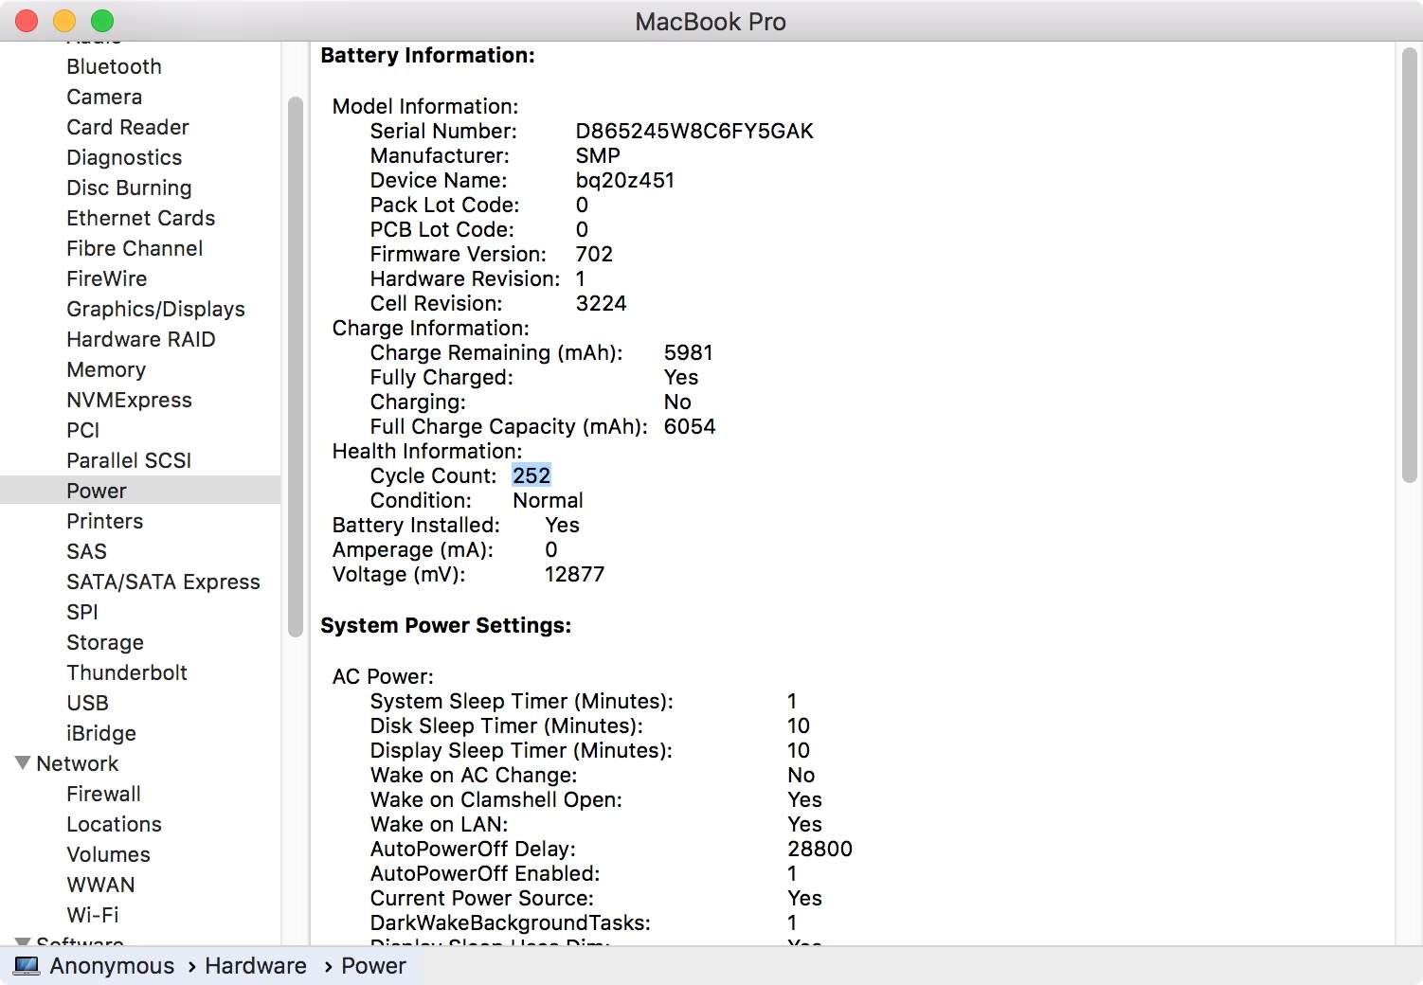Image resolution: width=1423 pixels, height=985 pixels.
Task: Open Wi-Fi under Network
Action: pyautogui.click(x=92, y=915)
